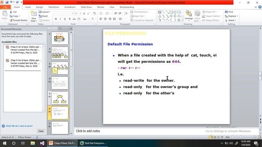The height and width of the screenshot is (147, 262).
Task: Click zoom in plus button
Action: coord(255,137)
